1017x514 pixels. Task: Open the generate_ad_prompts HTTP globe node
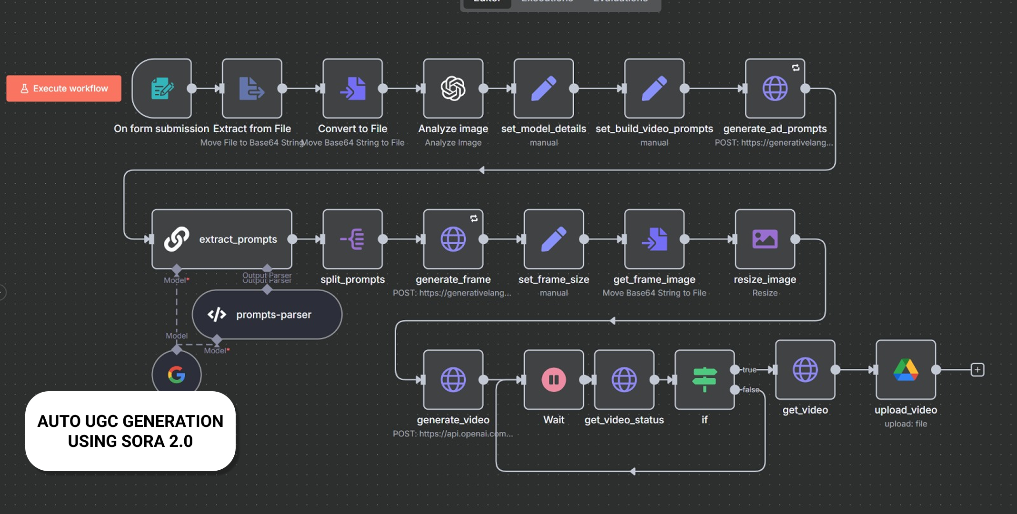[x=775, y=89]
